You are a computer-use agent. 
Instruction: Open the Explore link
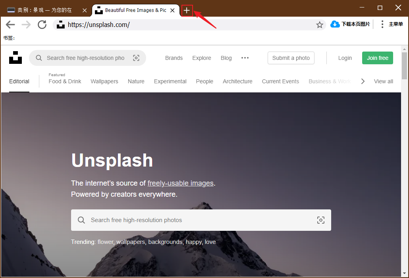[x=202, y=58]
